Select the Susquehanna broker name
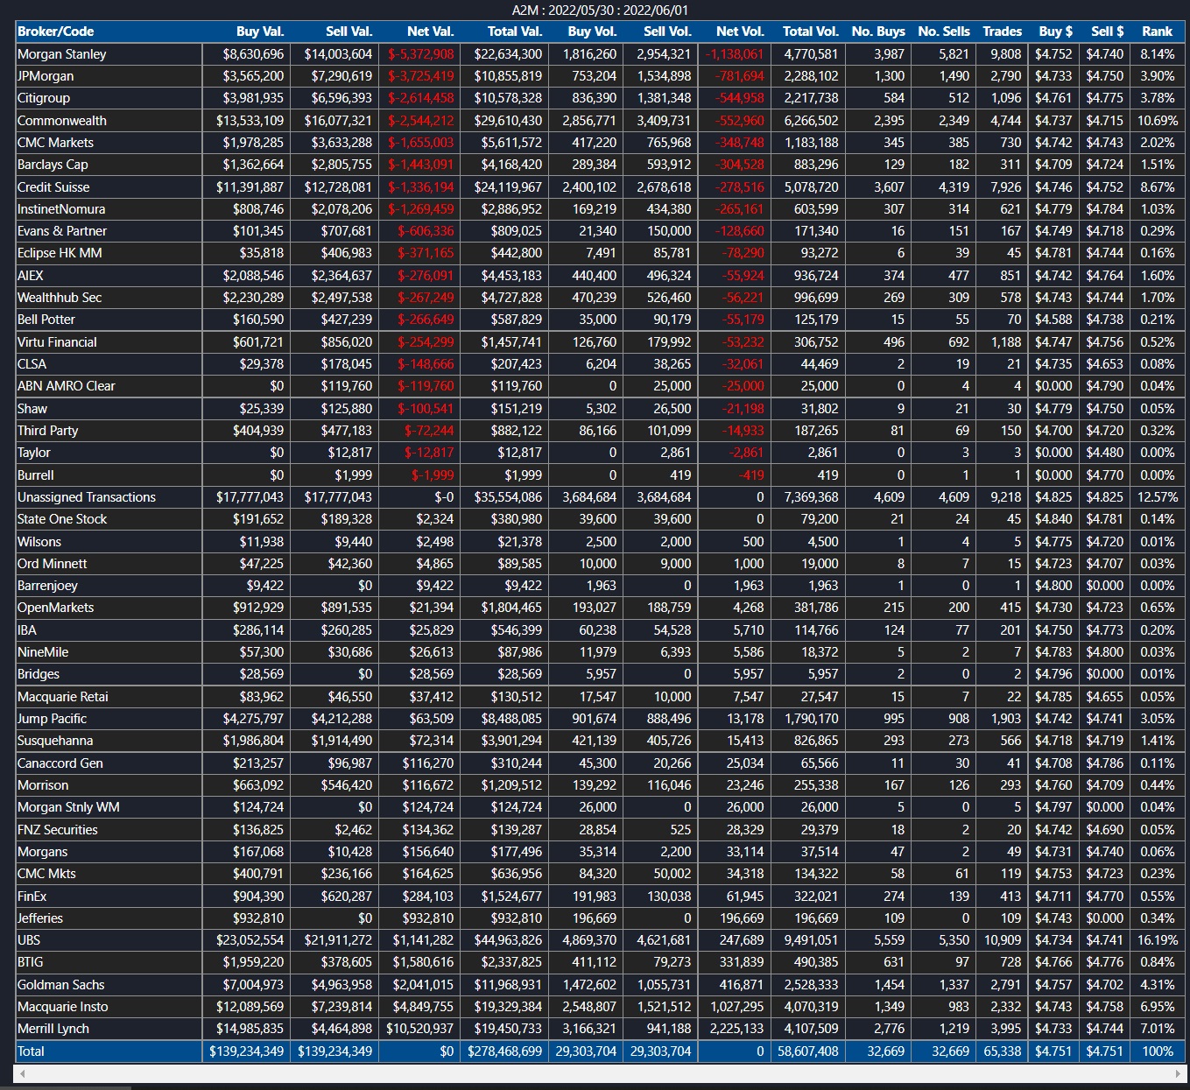This screenshot has width=1190, height=1090. coord(55,741)
